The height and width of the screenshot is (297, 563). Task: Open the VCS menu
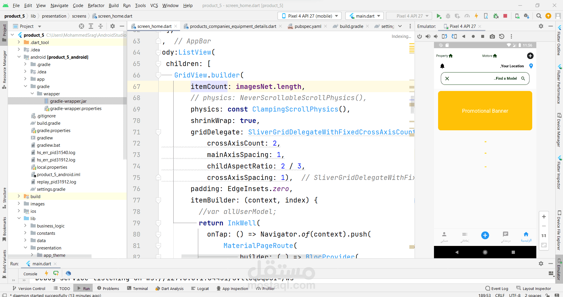154,5
